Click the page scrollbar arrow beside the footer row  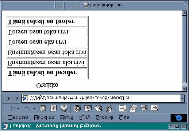[184, 13]
